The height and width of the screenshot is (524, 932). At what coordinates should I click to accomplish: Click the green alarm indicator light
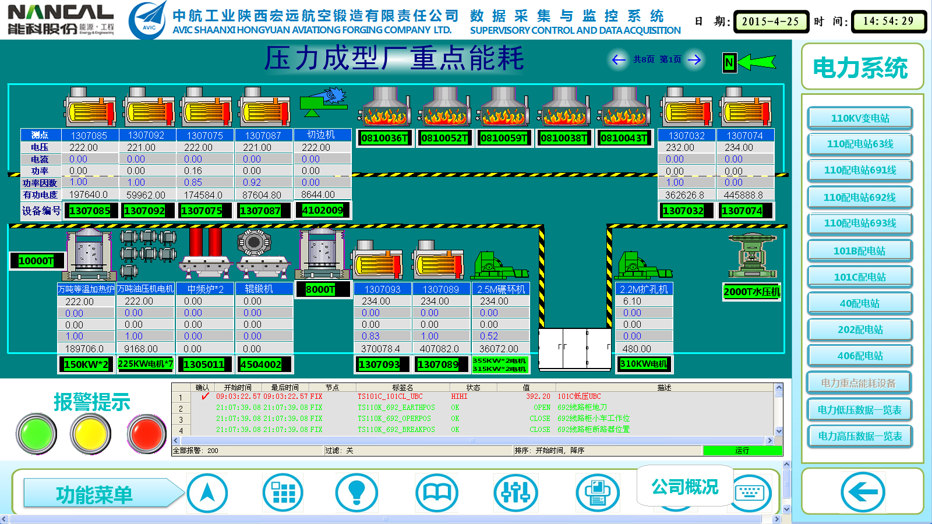click(37, 434)
